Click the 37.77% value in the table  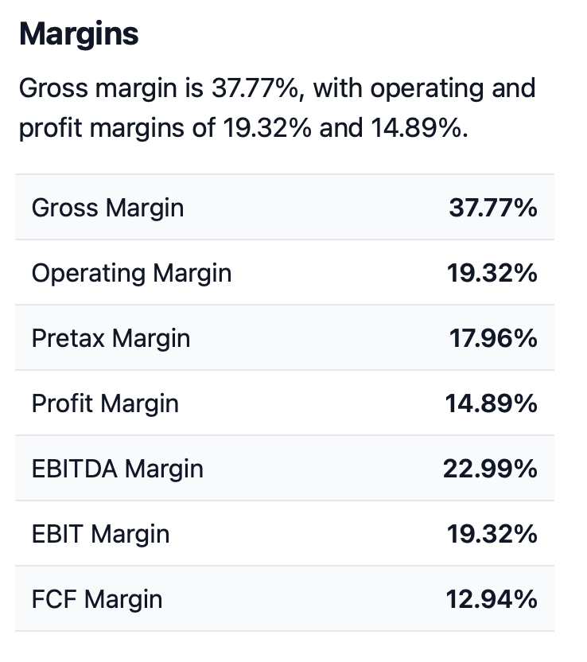(x=492, y=208)
